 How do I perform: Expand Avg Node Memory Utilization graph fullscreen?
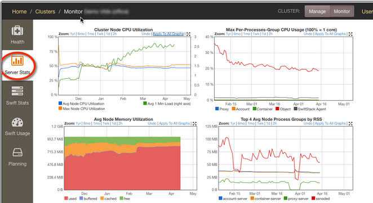(194, 124)
